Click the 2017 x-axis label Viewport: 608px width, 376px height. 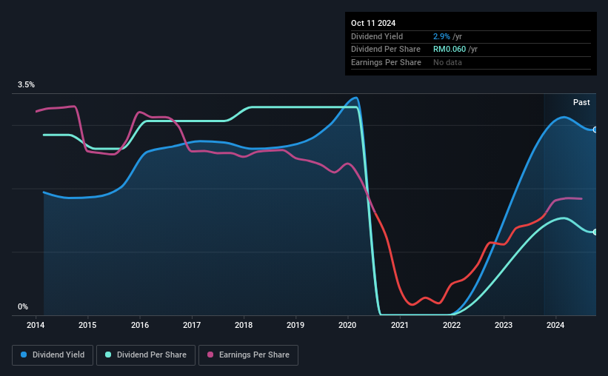[192, 325]
